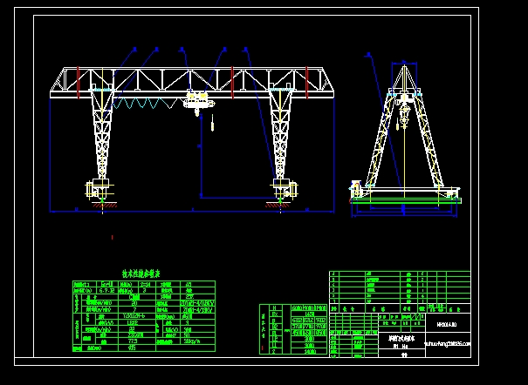The image size is (528, 385).
Task: Select the leftmost red bar on the truss
Action: click(79, 82)
